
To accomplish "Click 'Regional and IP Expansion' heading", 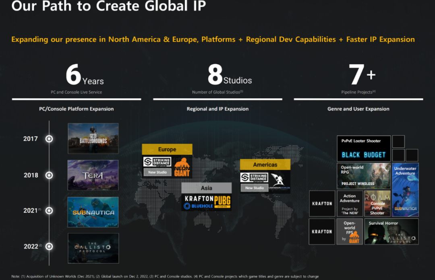I will tap(217, 109).
